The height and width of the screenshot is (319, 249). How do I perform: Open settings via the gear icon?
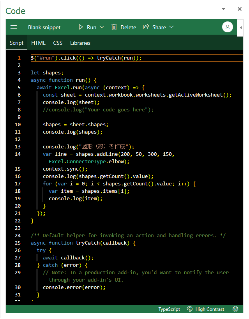pyautogui.click(x=235, y=309)
